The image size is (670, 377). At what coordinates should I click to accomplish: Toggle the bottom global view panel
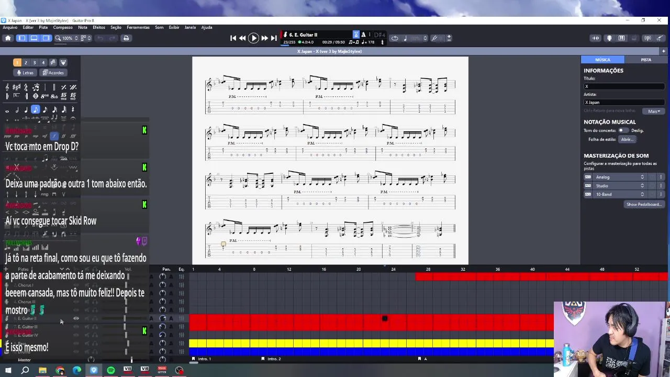point(34,38)
